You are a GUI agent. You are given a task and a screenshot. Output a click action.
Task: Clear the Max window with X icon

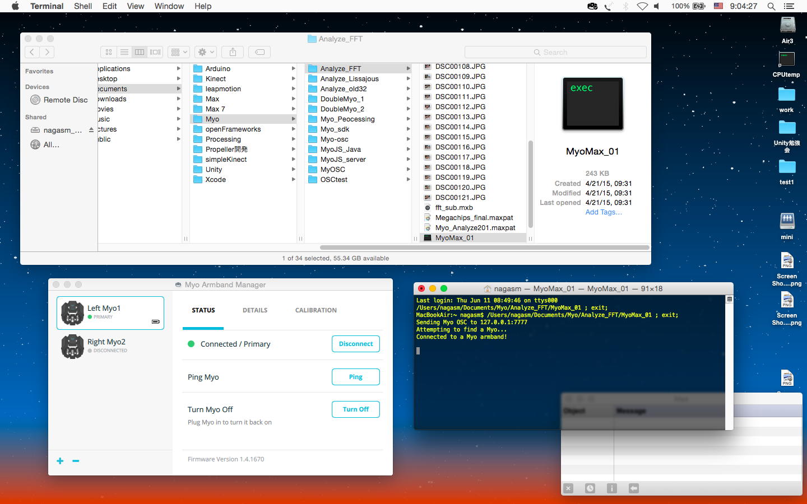click(568, 488)
